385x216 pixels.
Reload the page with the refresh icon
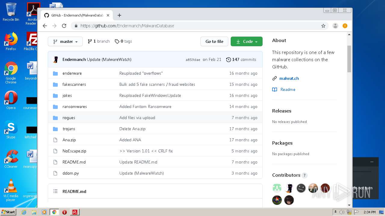pos(64,26)
